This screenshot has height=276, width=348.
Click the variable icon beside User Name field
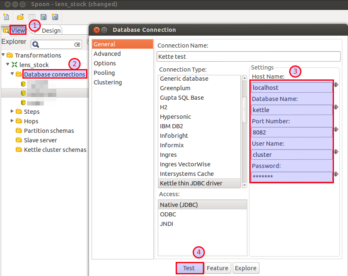(x=336, y=151)
